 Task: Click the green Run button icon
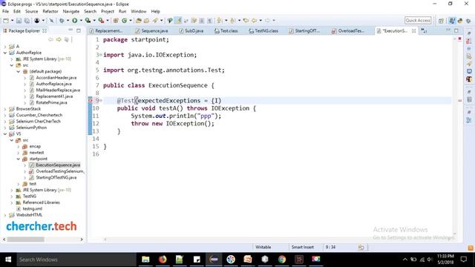(x=74, y=21)
